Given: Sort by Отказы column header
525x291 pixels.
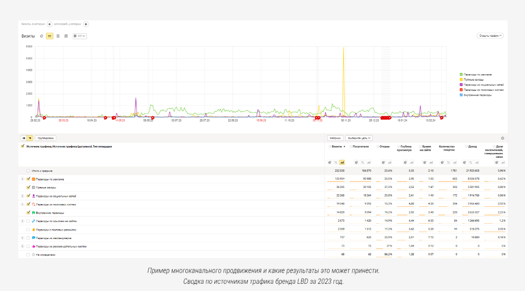Looking at the screenshot, I should pyautogui.click(x=384, y=146).
